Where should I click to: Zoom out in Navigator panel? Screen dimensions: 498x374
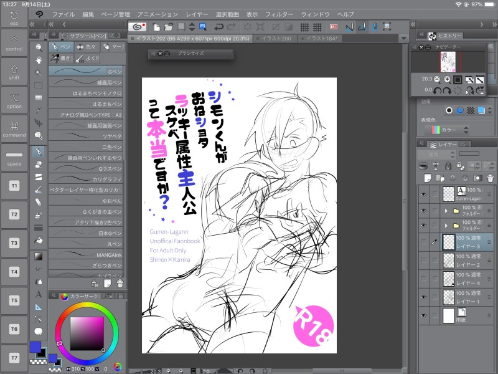[x=437, y=79]
